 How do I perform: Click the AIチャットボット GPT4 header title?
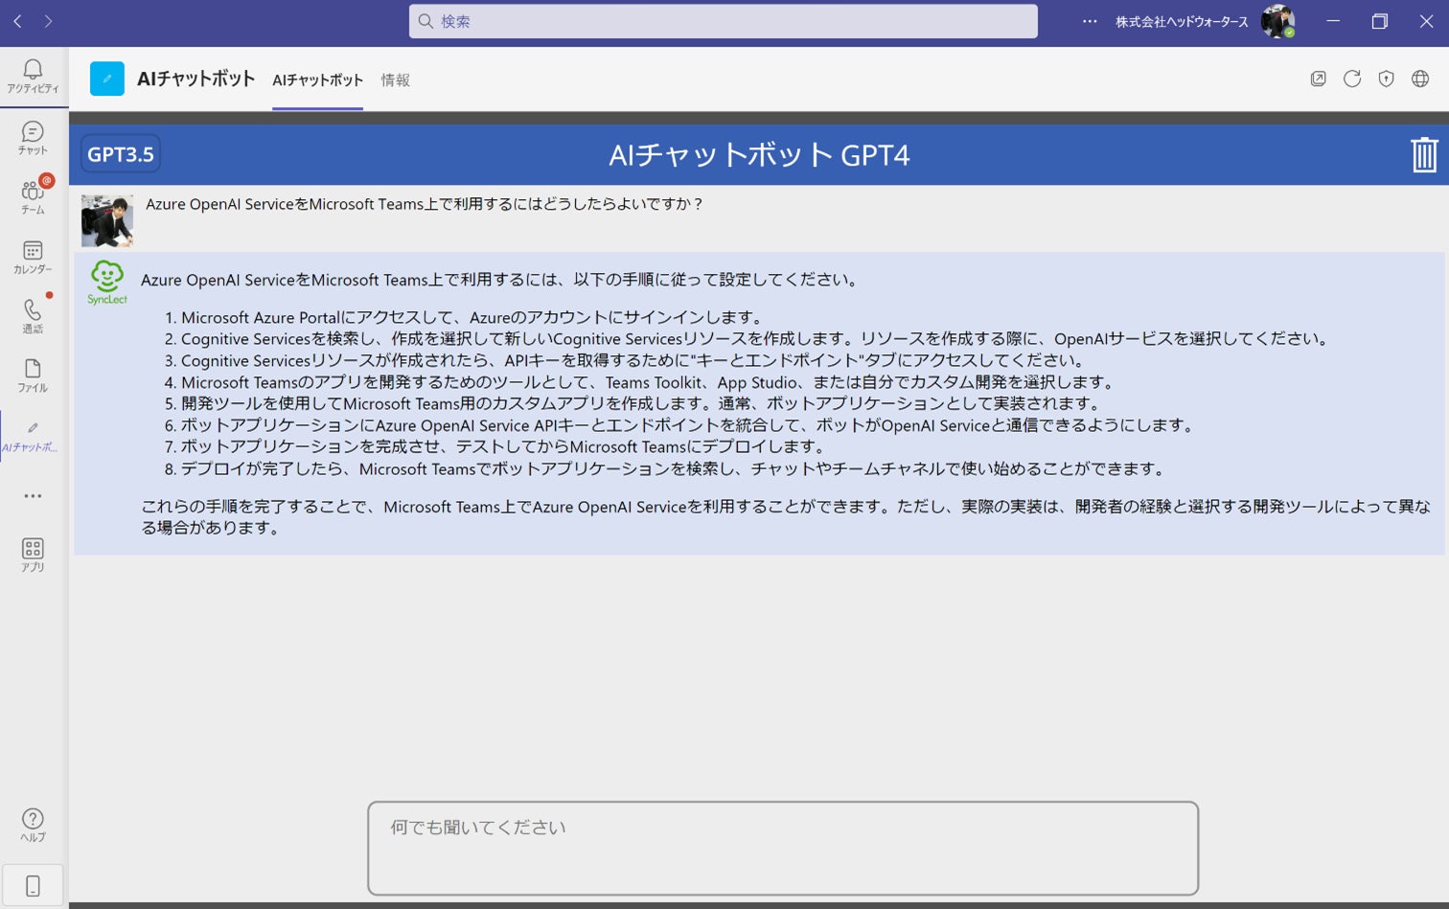759,155
